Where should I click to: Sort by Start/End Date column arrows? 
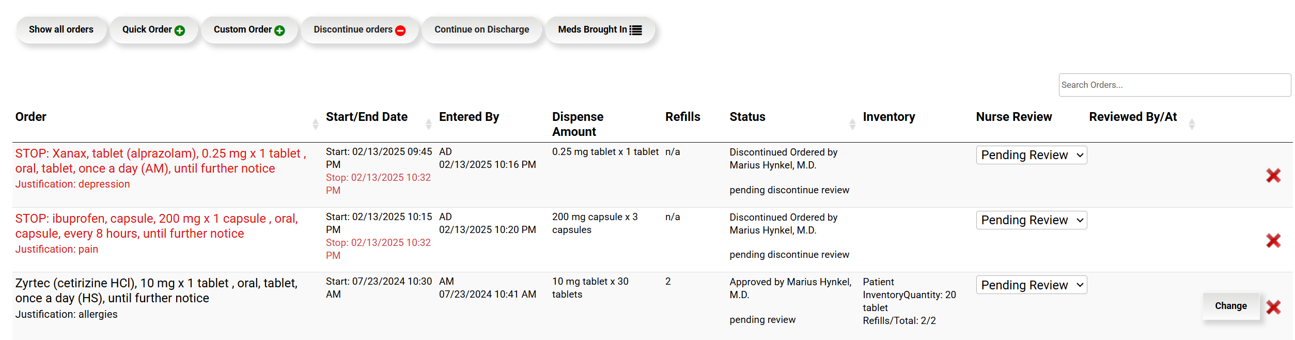point(428,124)
